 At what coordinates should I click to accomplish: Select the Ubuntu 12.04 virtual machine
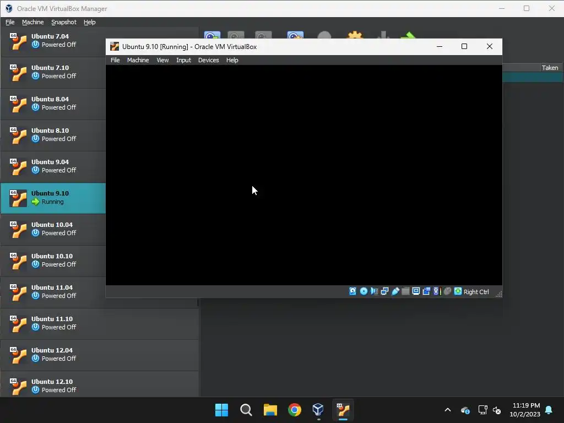[100, 355]
